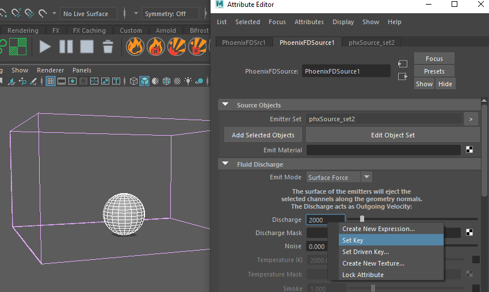This screenshot has height=292, width=489.
Task: Collapse the Source Objects section
Action: pos(225,105)
